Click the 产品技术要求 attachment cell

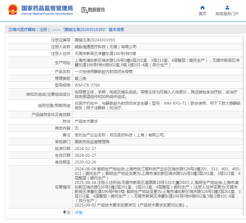(x=86, y=121)
